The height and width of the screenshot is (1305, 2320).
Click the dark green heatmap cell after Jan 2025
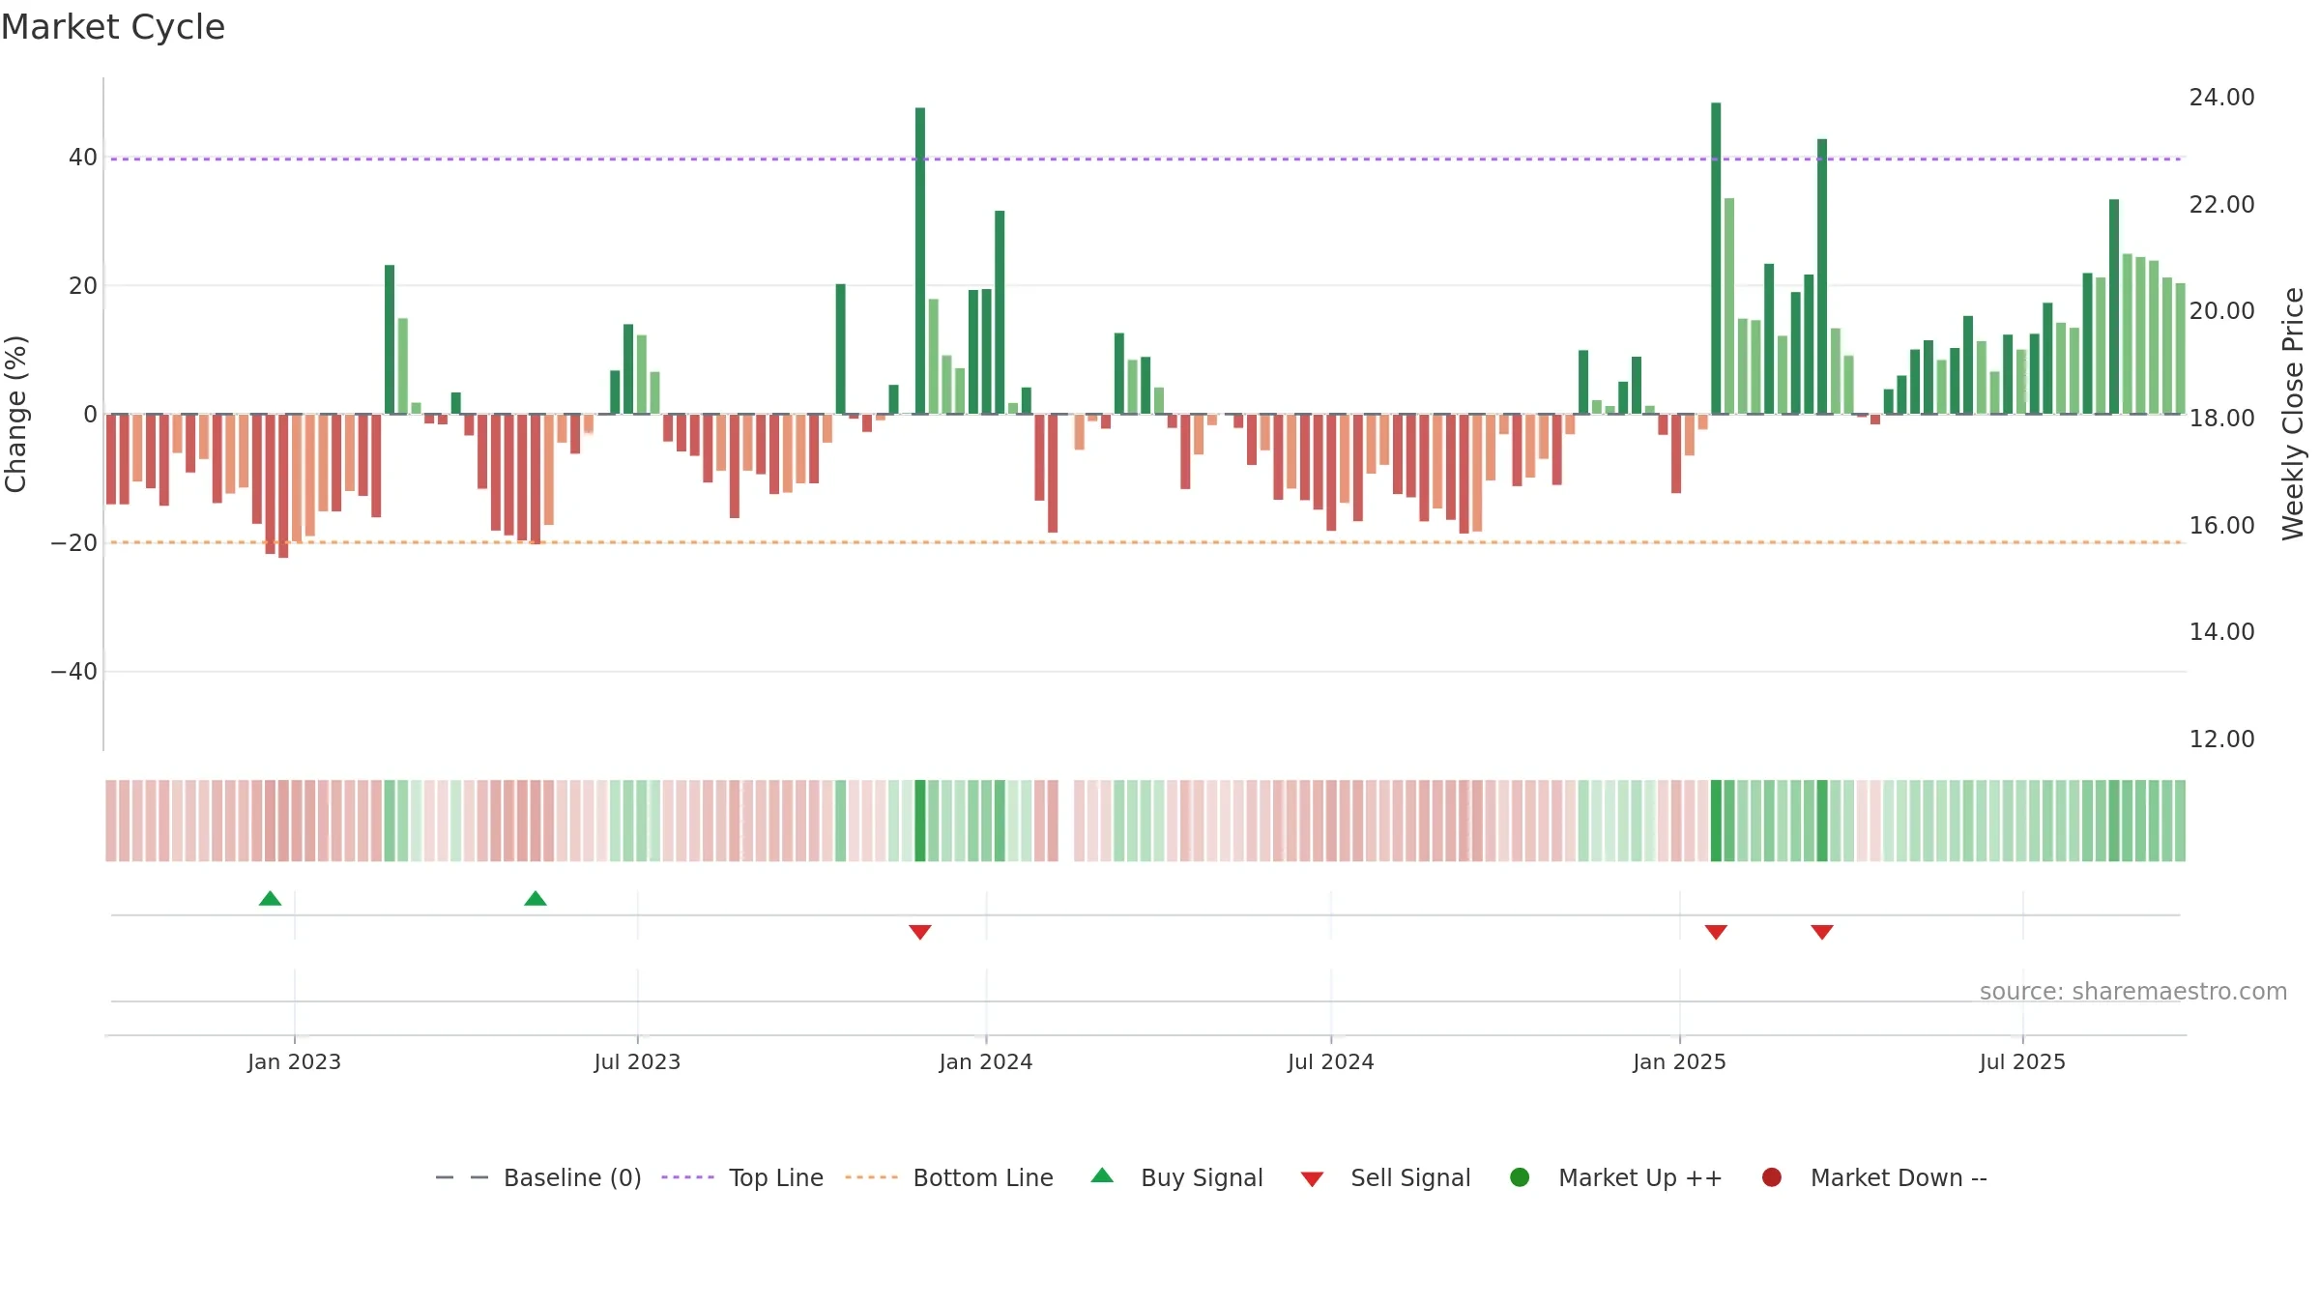coord(1716,821)
